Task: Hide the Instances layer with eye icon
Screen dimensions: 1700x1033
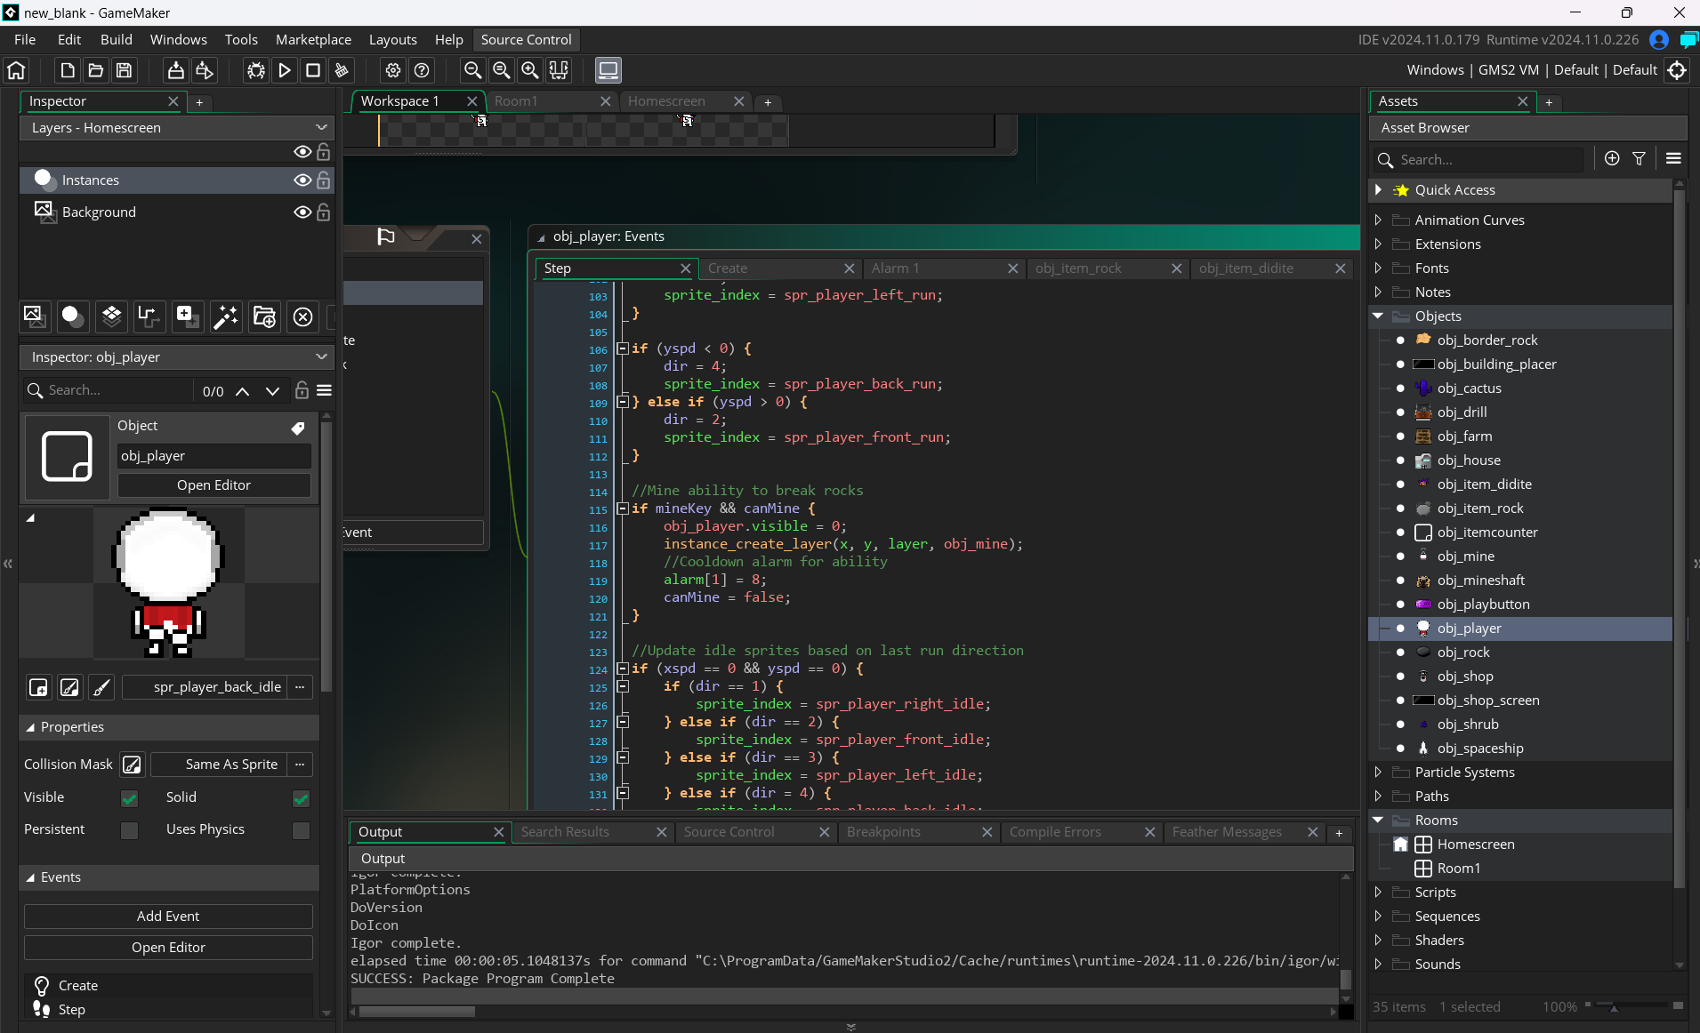Action: click(302, 180)
